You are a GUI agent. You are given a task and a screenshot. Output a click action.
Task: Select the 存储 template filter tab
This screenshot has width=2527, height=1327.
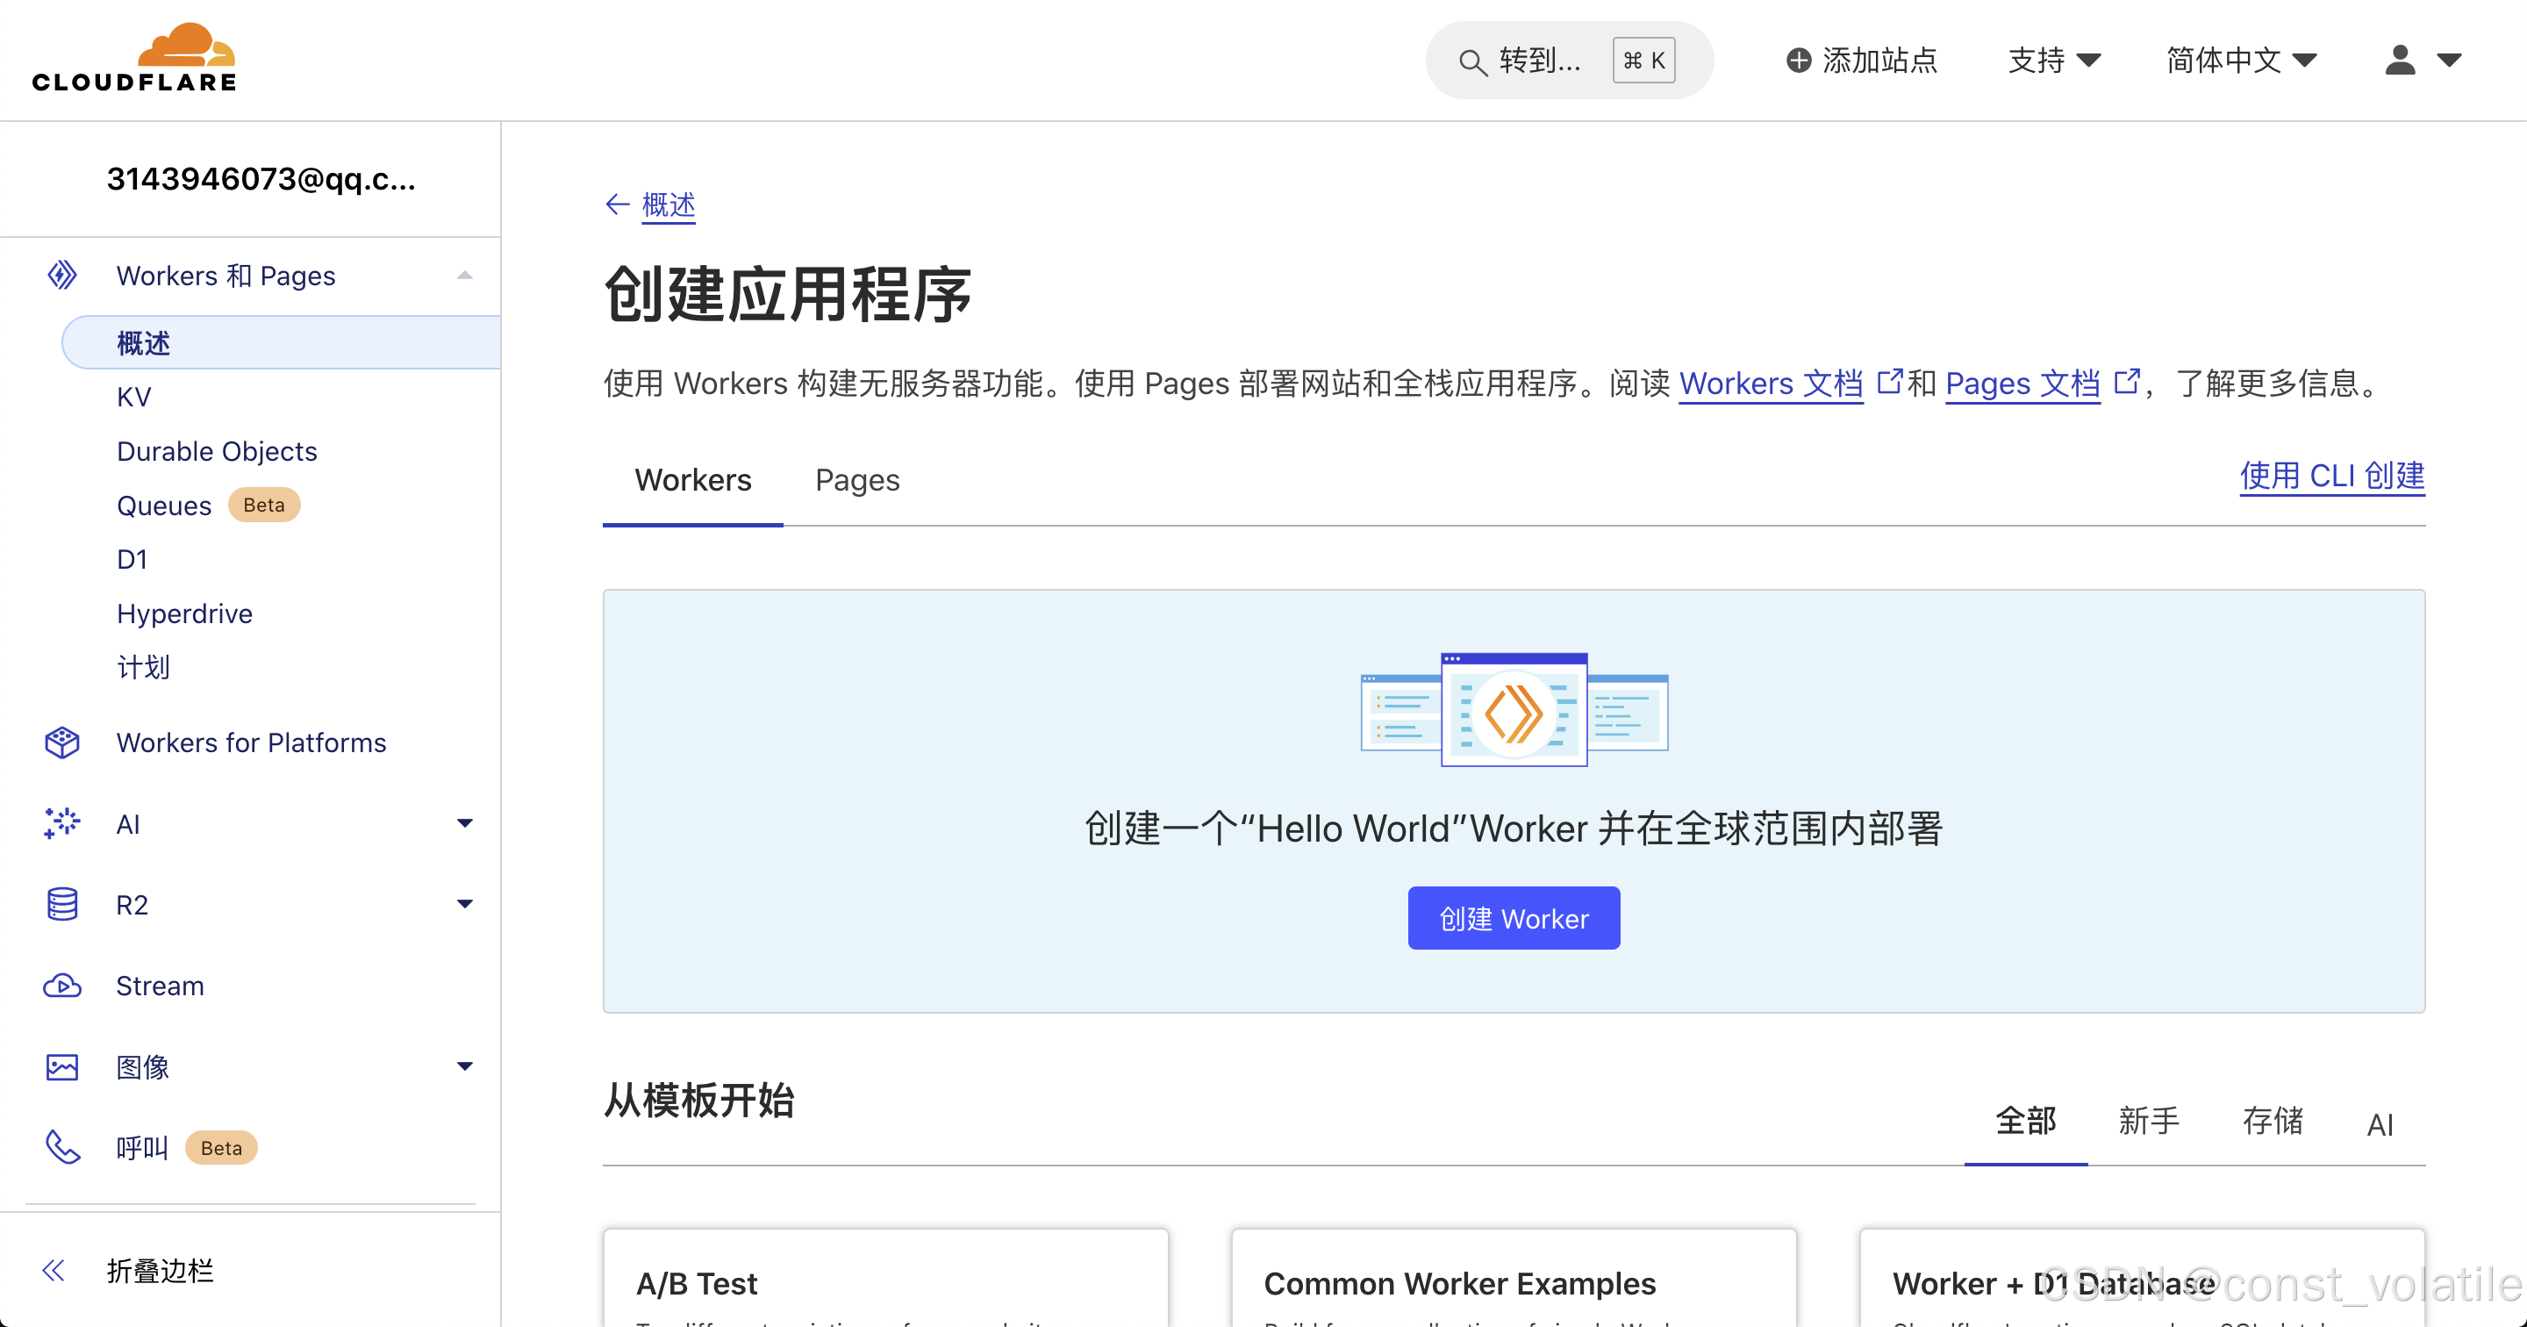(2272, 1121)
